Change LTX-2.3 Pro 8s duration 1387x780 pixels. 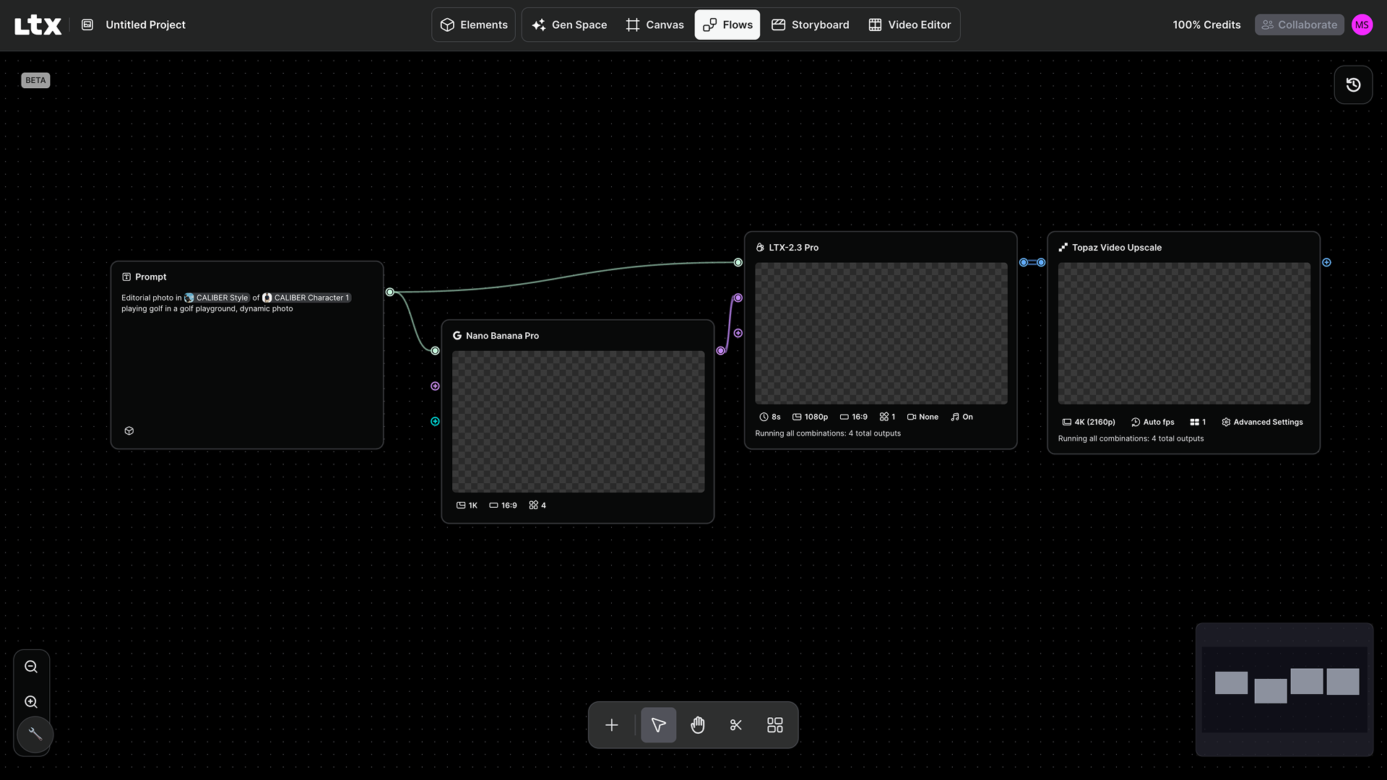[770, 417]
